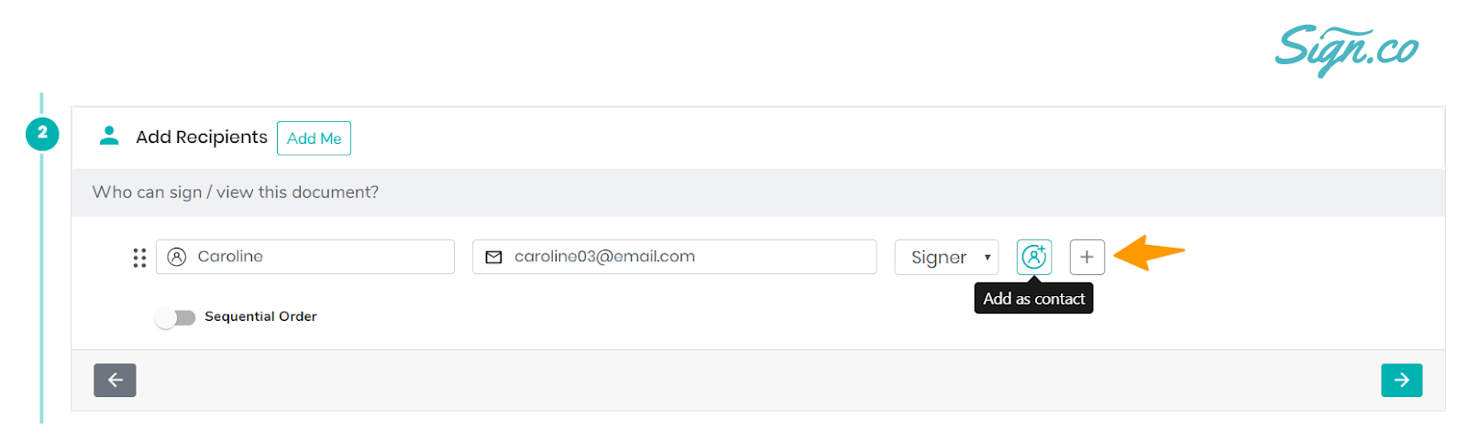Go to next step with arrow

[1401, 380]
